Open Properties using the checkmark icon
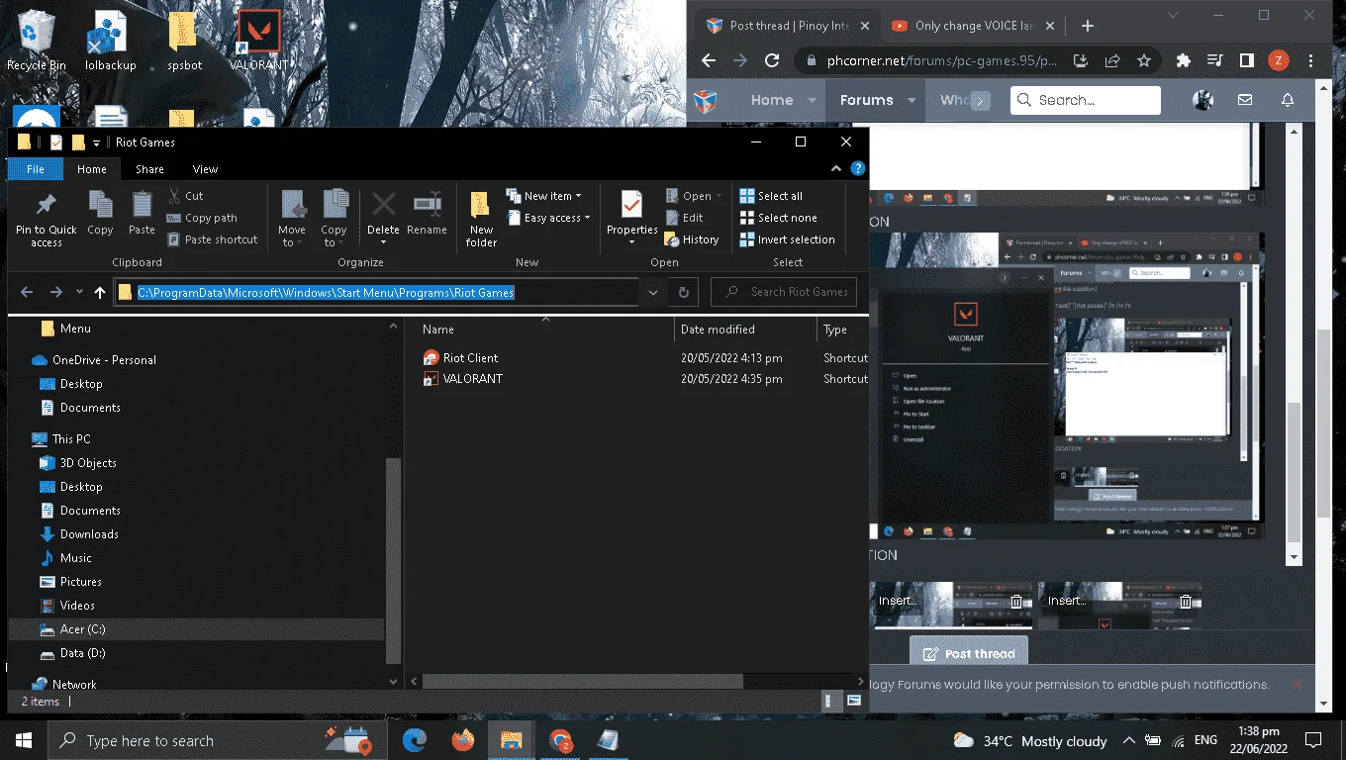 (631, 206)
